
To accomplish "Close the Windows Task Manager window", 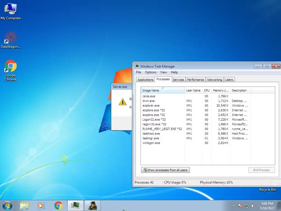I will (x=276, y=66).
